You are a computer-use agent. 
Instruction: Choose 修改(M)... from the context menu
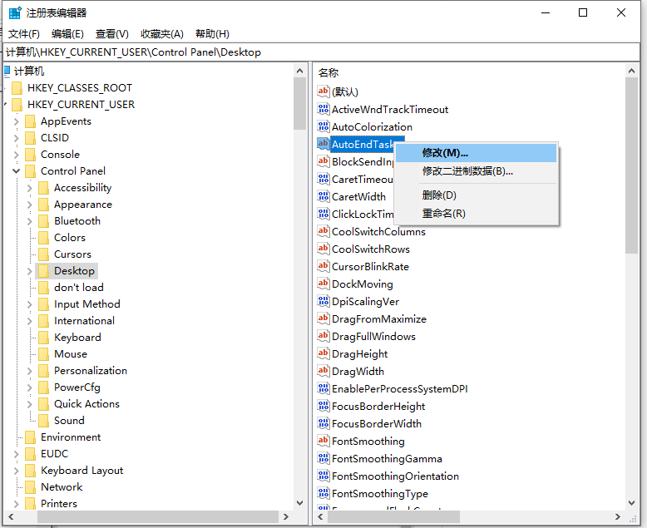445,153
